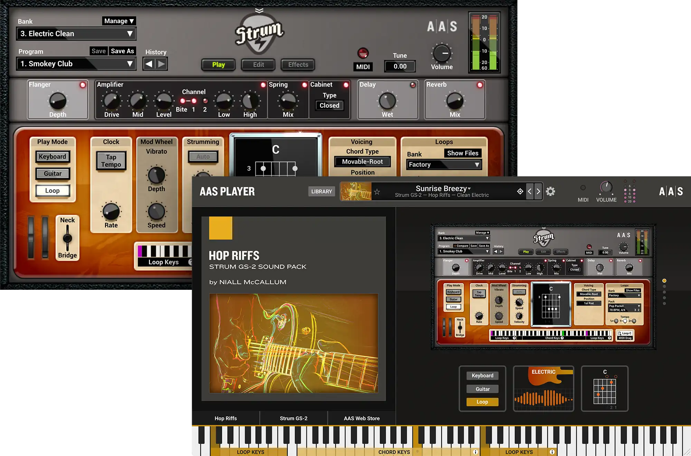
Task: Open the Loops Bank Factory dropdown
Action: tap(444, 165)
